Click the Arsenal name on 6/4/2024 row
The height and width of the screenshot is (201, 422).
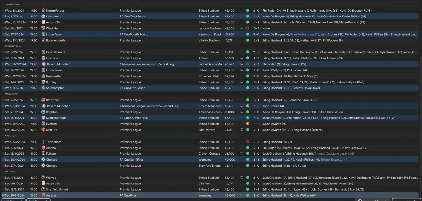point(51,148)
